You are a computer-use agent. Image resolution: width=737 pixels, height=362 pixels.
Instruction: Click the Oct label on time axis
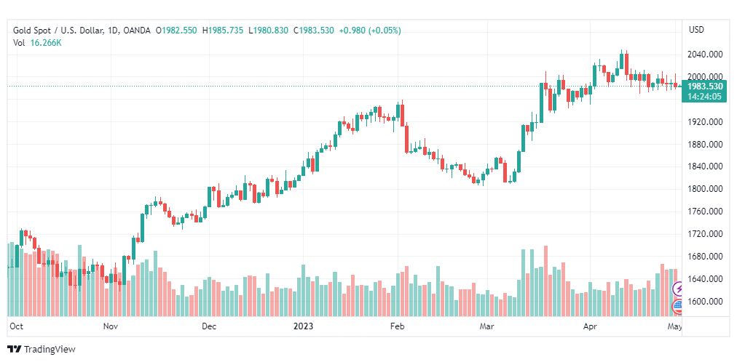[16, 326]
